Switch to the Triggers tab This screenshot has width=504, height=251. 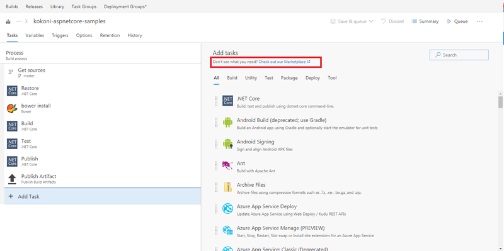tap(60, 35)
